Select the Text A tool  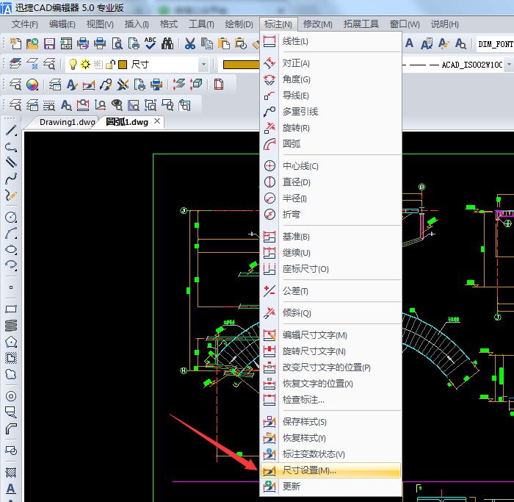click(11, 489)
